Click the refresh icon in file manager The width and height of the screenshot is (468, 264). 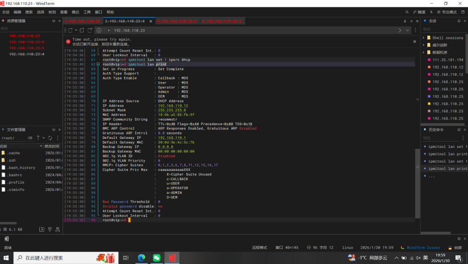coord(51,138)
